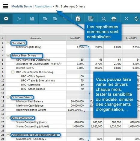Select Shares Outstanding (diluted) row label
Viewport: 140px width, 141px height.
32,126
